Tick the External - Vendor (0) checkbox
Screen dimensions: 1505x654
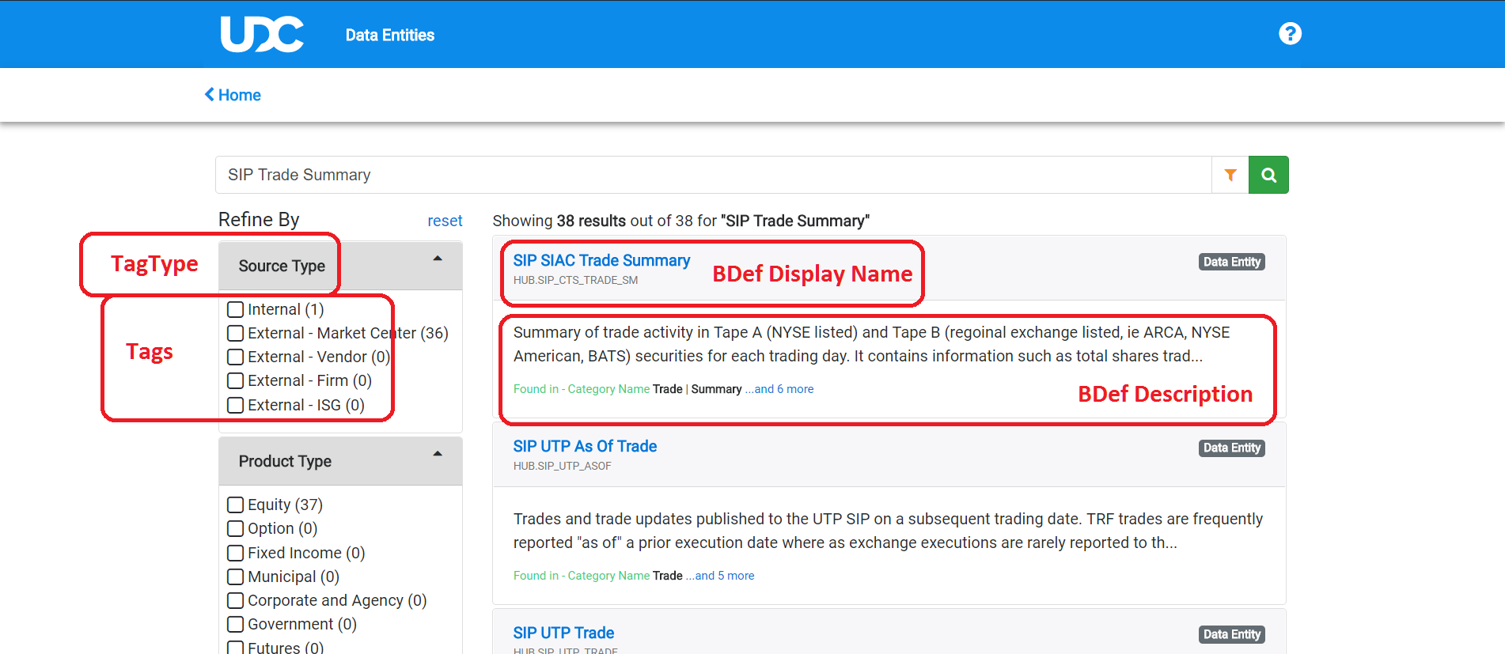click(x=235, y=357)
